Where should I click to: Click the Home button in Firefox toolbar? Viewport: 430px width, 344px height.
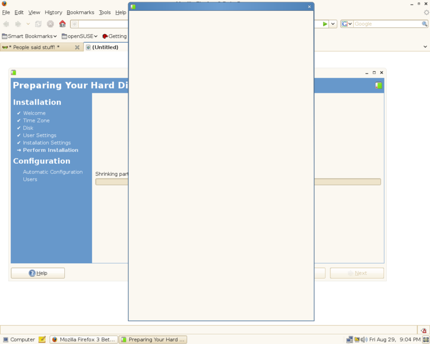tap(63, 24)
